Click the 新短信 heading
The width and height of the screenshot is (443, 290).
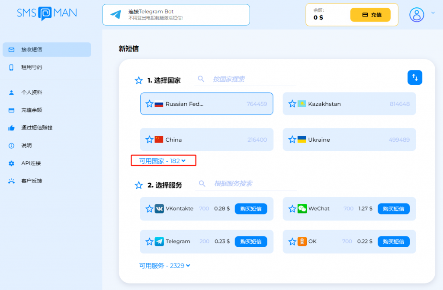pyautogui.click(x=128, y=49)
